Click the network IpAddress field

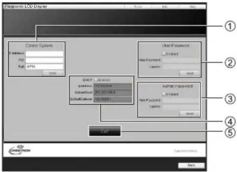[113, 86]
